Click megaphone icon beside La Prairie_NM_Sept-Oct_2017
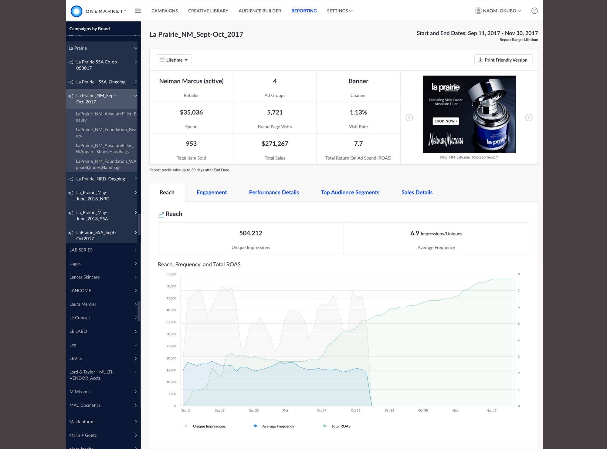 71,96
